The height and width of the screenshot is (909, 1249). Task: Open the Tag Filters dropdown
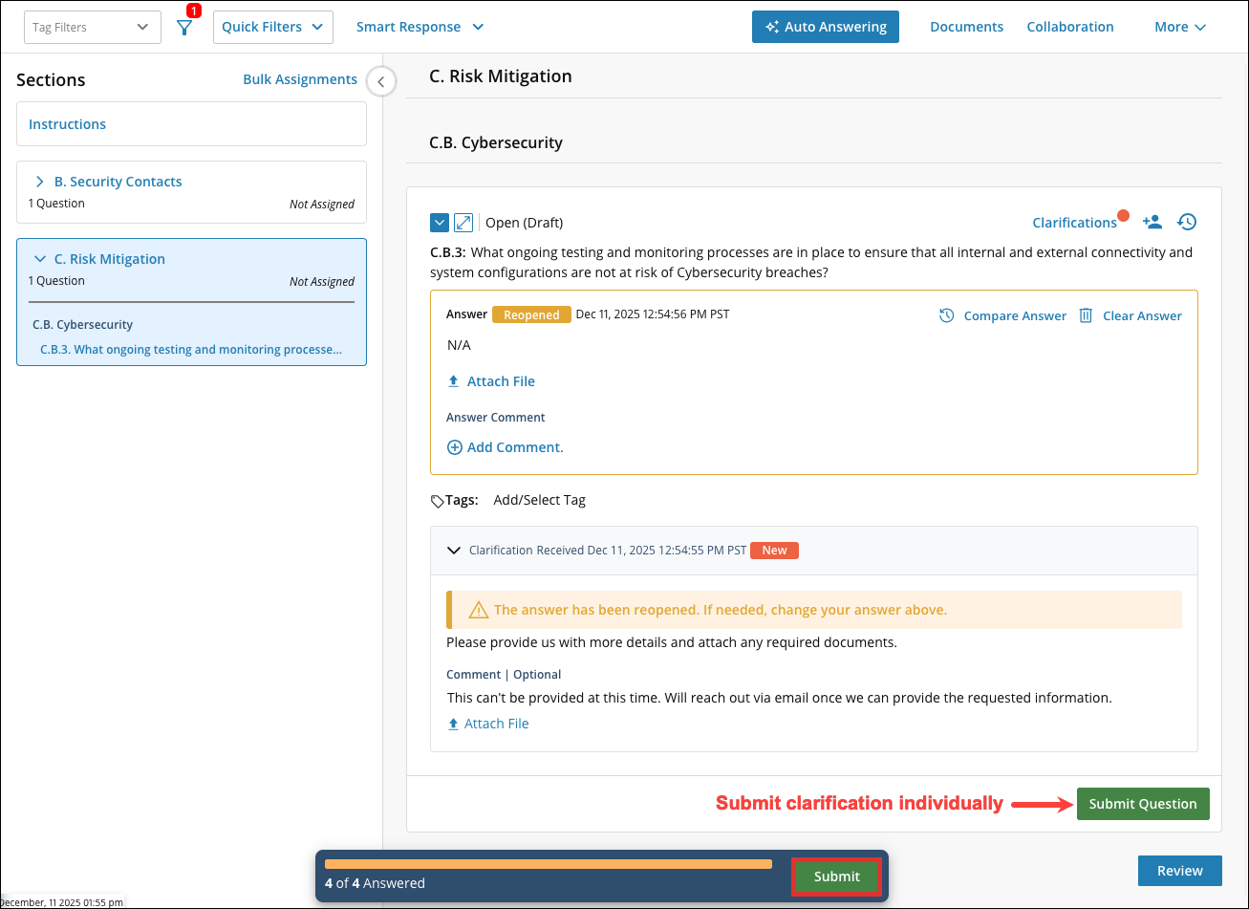point(92,28)
